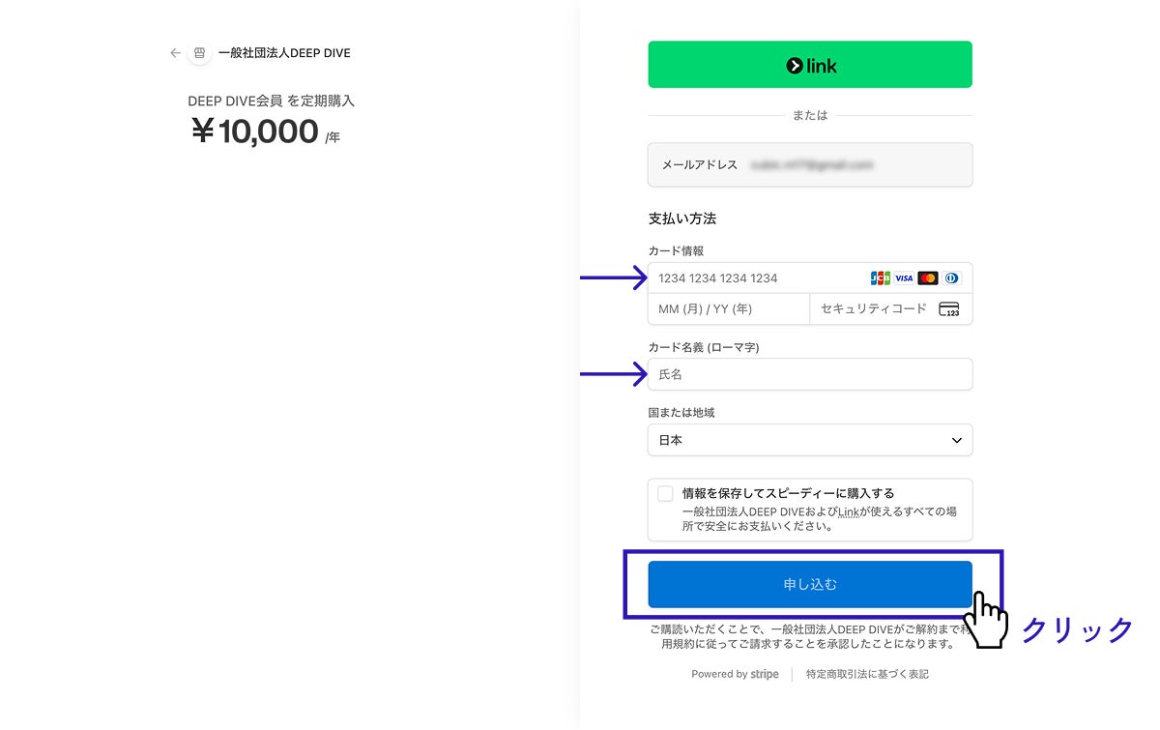Focus the MM / YY expiry date field

click(x=727, y=309)
